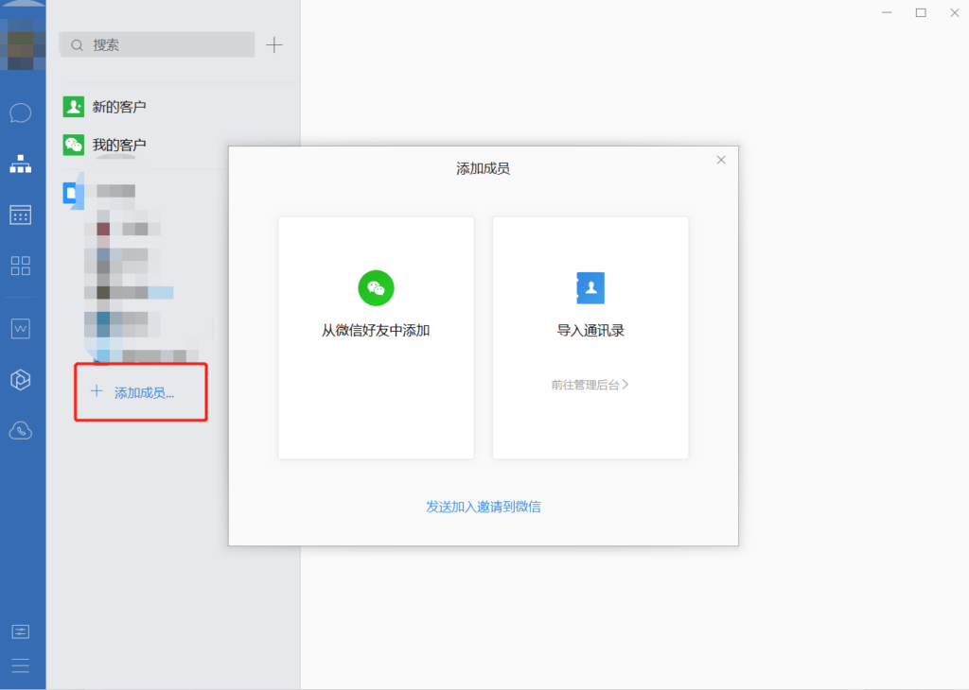Follow the 前往管理后台 link

pos(590,385)
